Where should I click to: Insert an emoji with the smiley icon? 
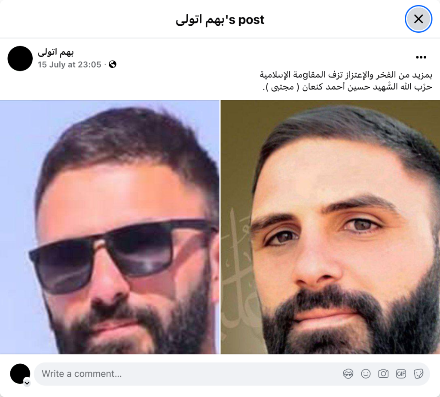(x=366, y=374)
